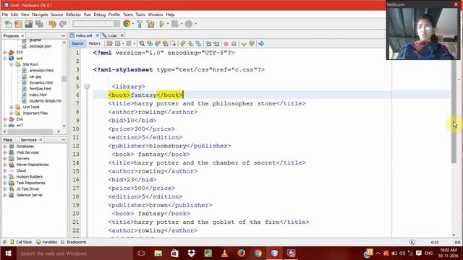The height and width of the screenshot is (260, 463).
Task: Expand the Servers node
Action: pyautogui.click(x=5, y=159)
